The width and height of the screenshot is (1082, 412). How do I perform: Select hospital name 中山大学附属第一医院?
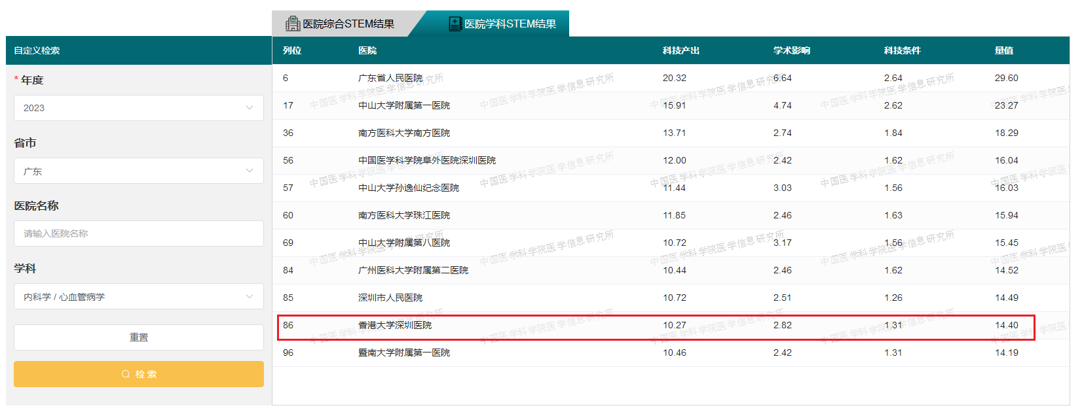(x=404, y=105)
